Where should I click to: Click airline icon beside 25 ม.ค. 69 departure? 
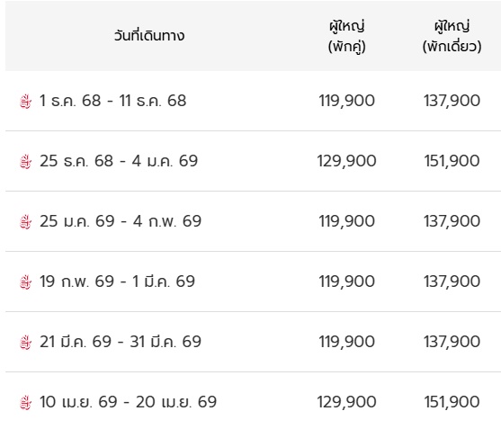point(25,222)
